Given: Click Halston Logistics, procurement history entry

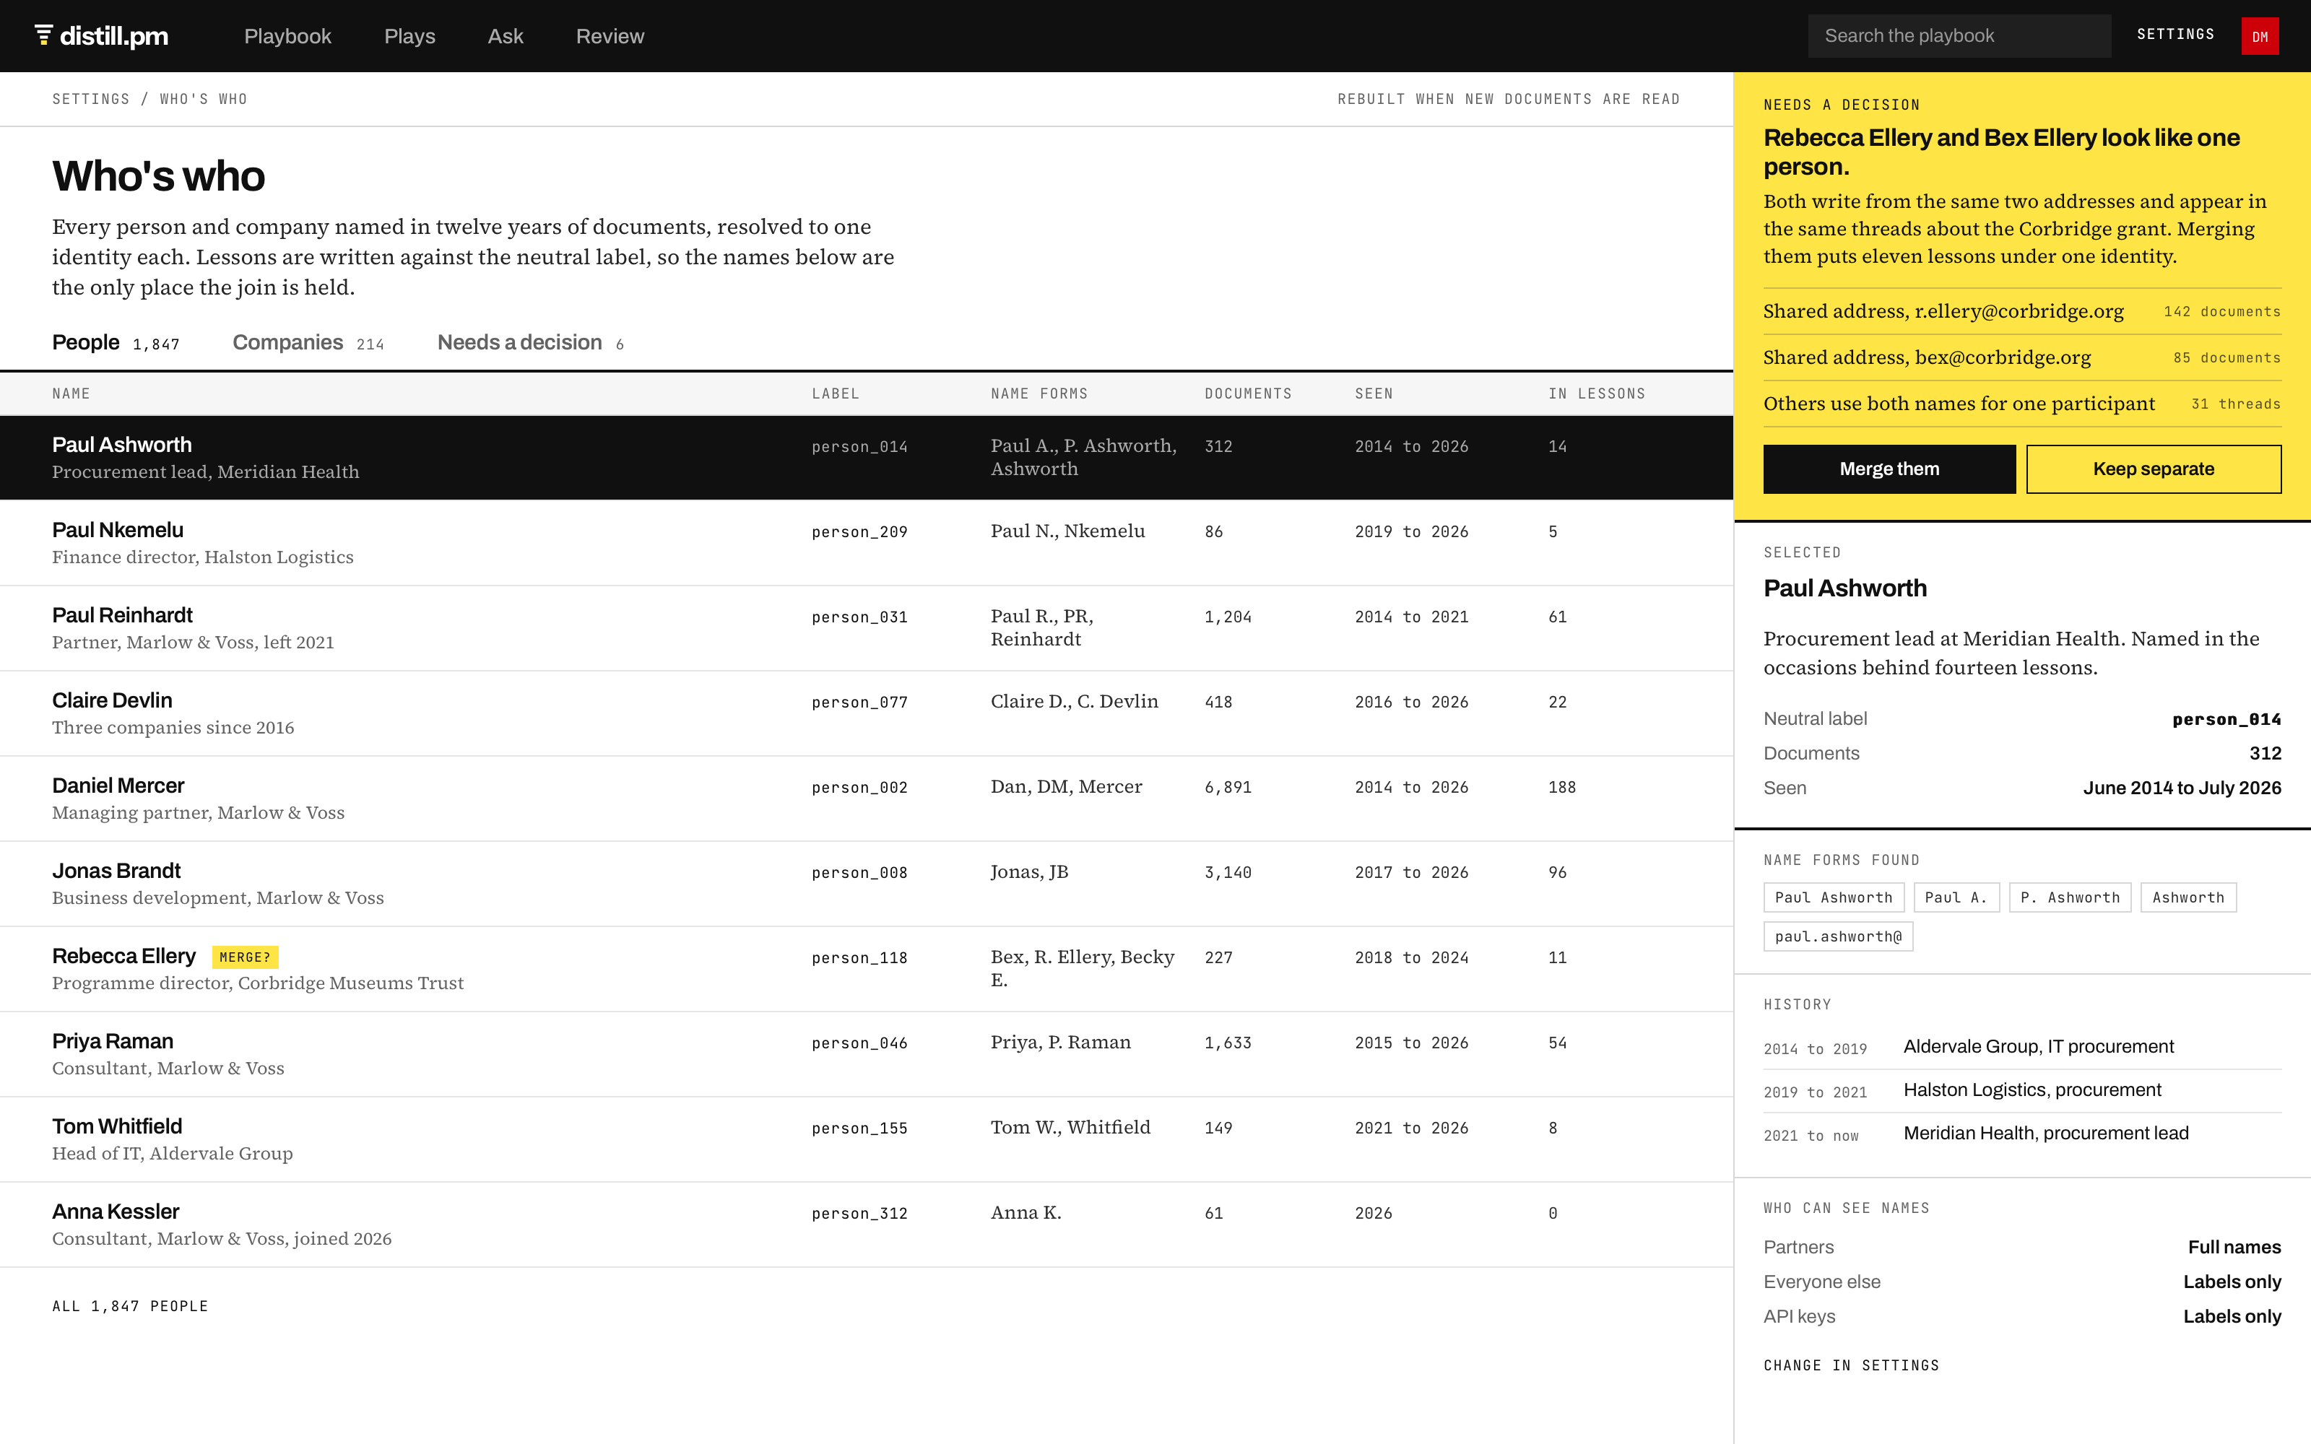Looking at the screenshot, I should click(2021, 1091).
